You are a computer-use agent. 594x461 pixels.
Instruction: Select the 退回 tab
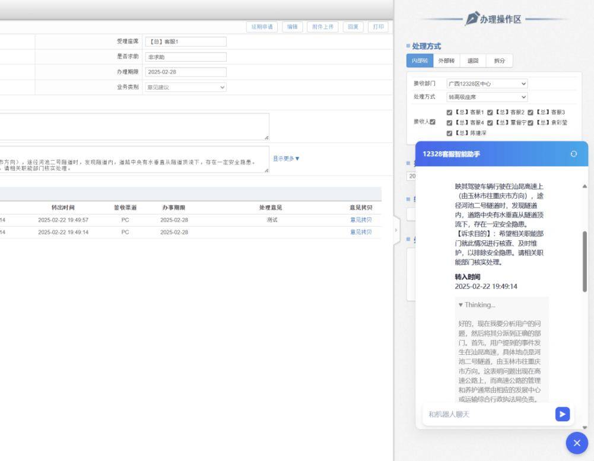coord(472,61)
